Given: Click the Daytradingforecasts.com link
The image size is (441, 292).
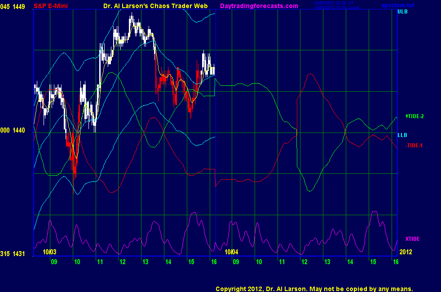Looking at the screenshot, I should 259,6.
